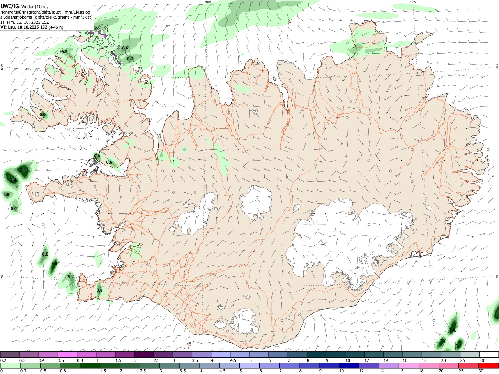499x374 pixels.
Task: Click the 2.4 precipitation value label
Action: 13,180
